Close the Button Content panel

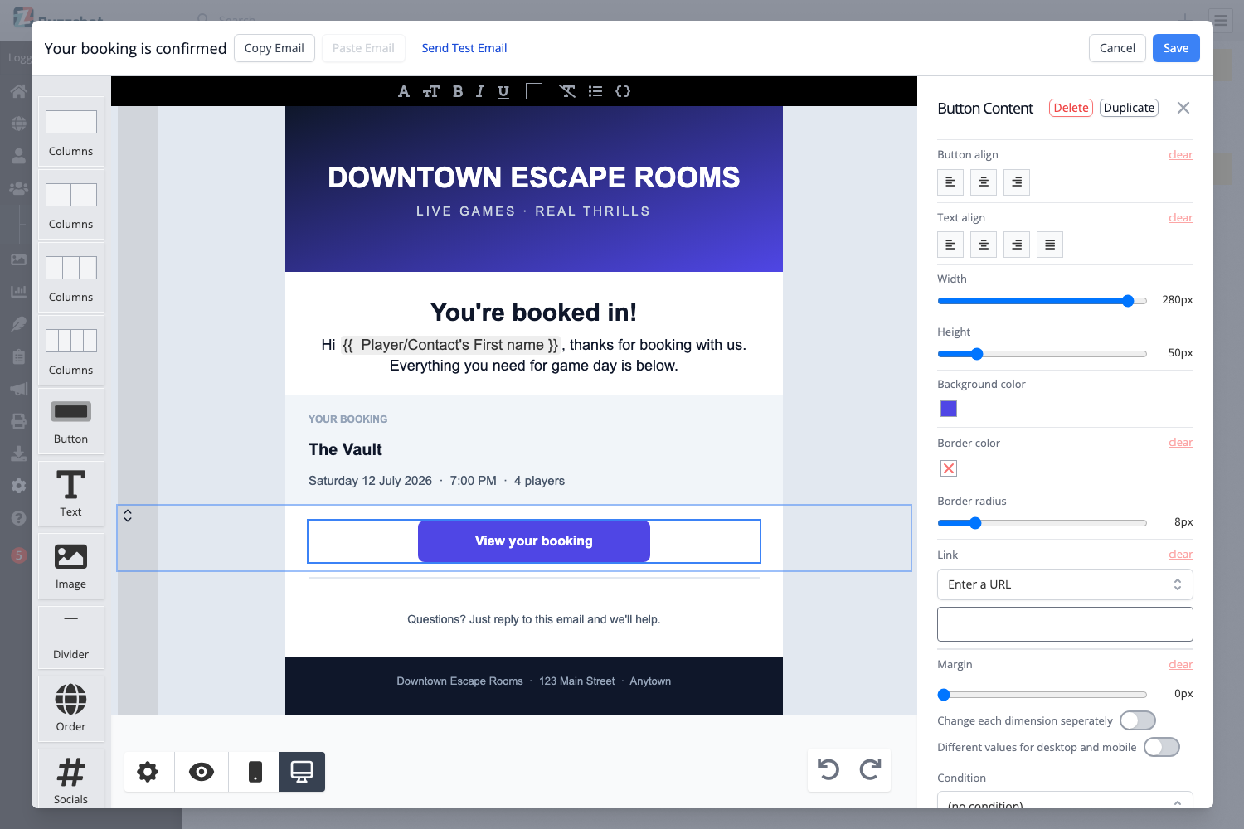pos(1183,108)
